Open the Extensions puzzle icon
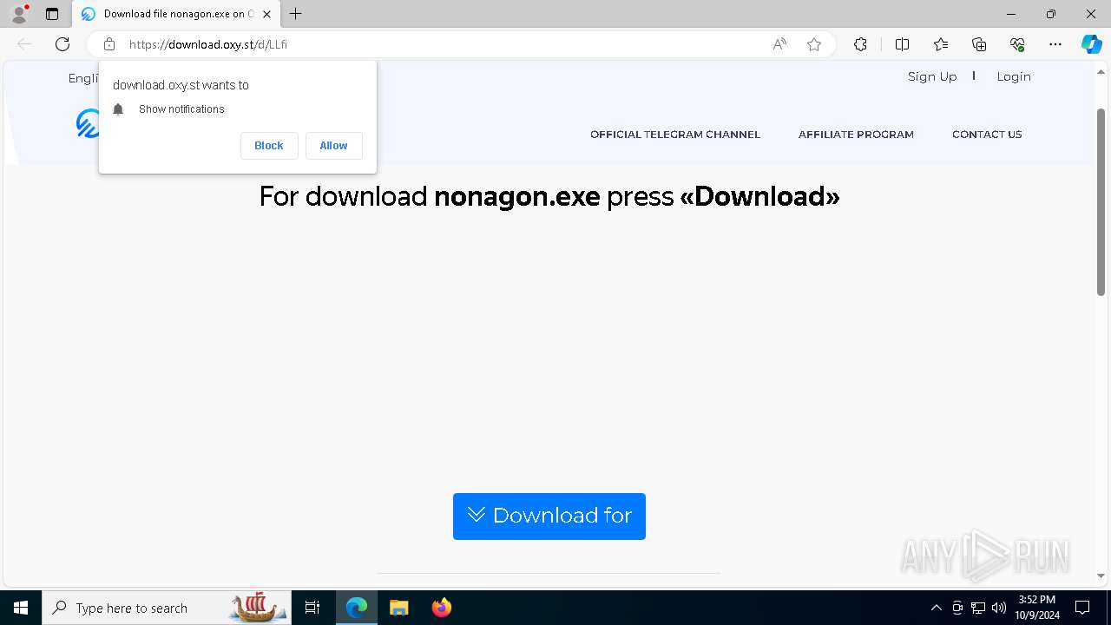 click(x=860, y=44)
